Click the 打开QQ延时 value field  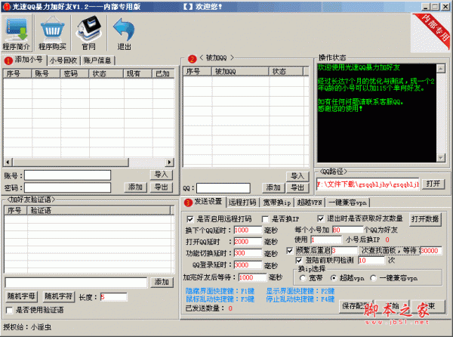248,242
